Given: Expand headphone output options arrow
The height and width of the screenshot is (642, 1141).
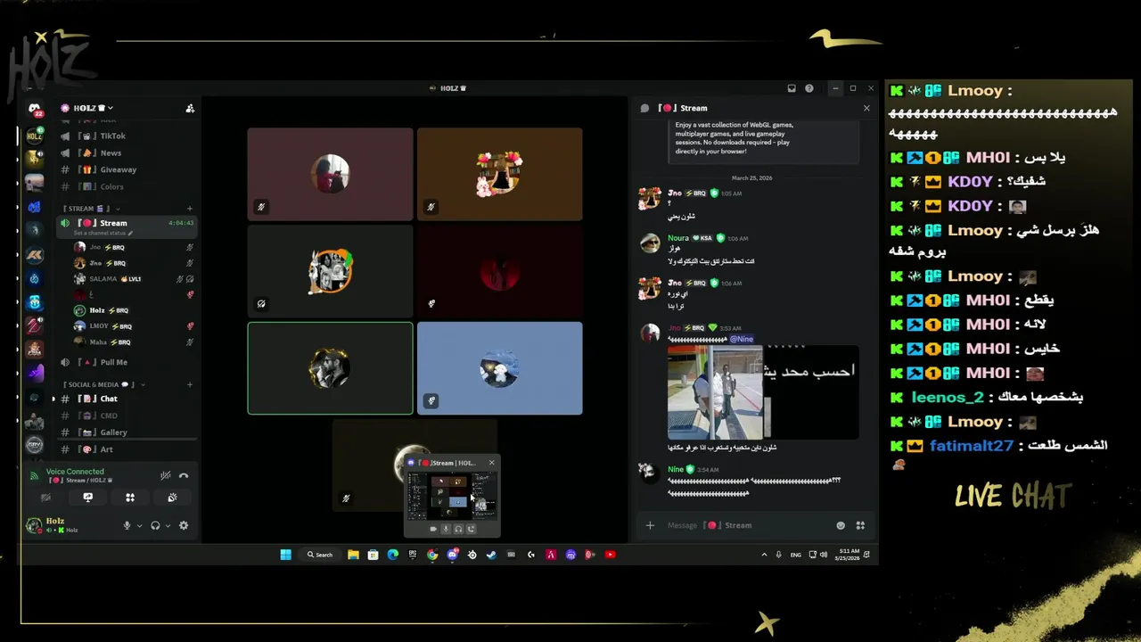Looking at the screenshot, I should click(167, 526).
